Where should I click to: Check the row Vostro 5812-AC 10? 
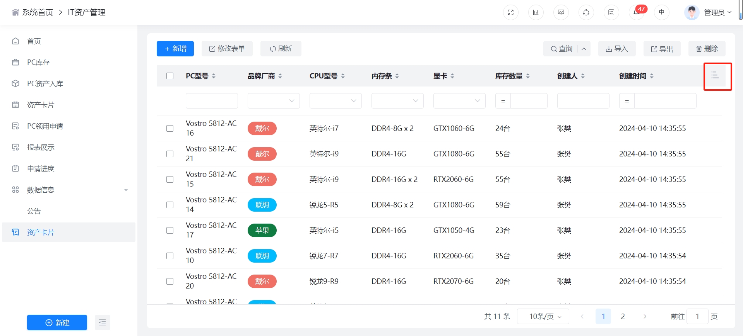pyautogui.click(x=170, y=256)
